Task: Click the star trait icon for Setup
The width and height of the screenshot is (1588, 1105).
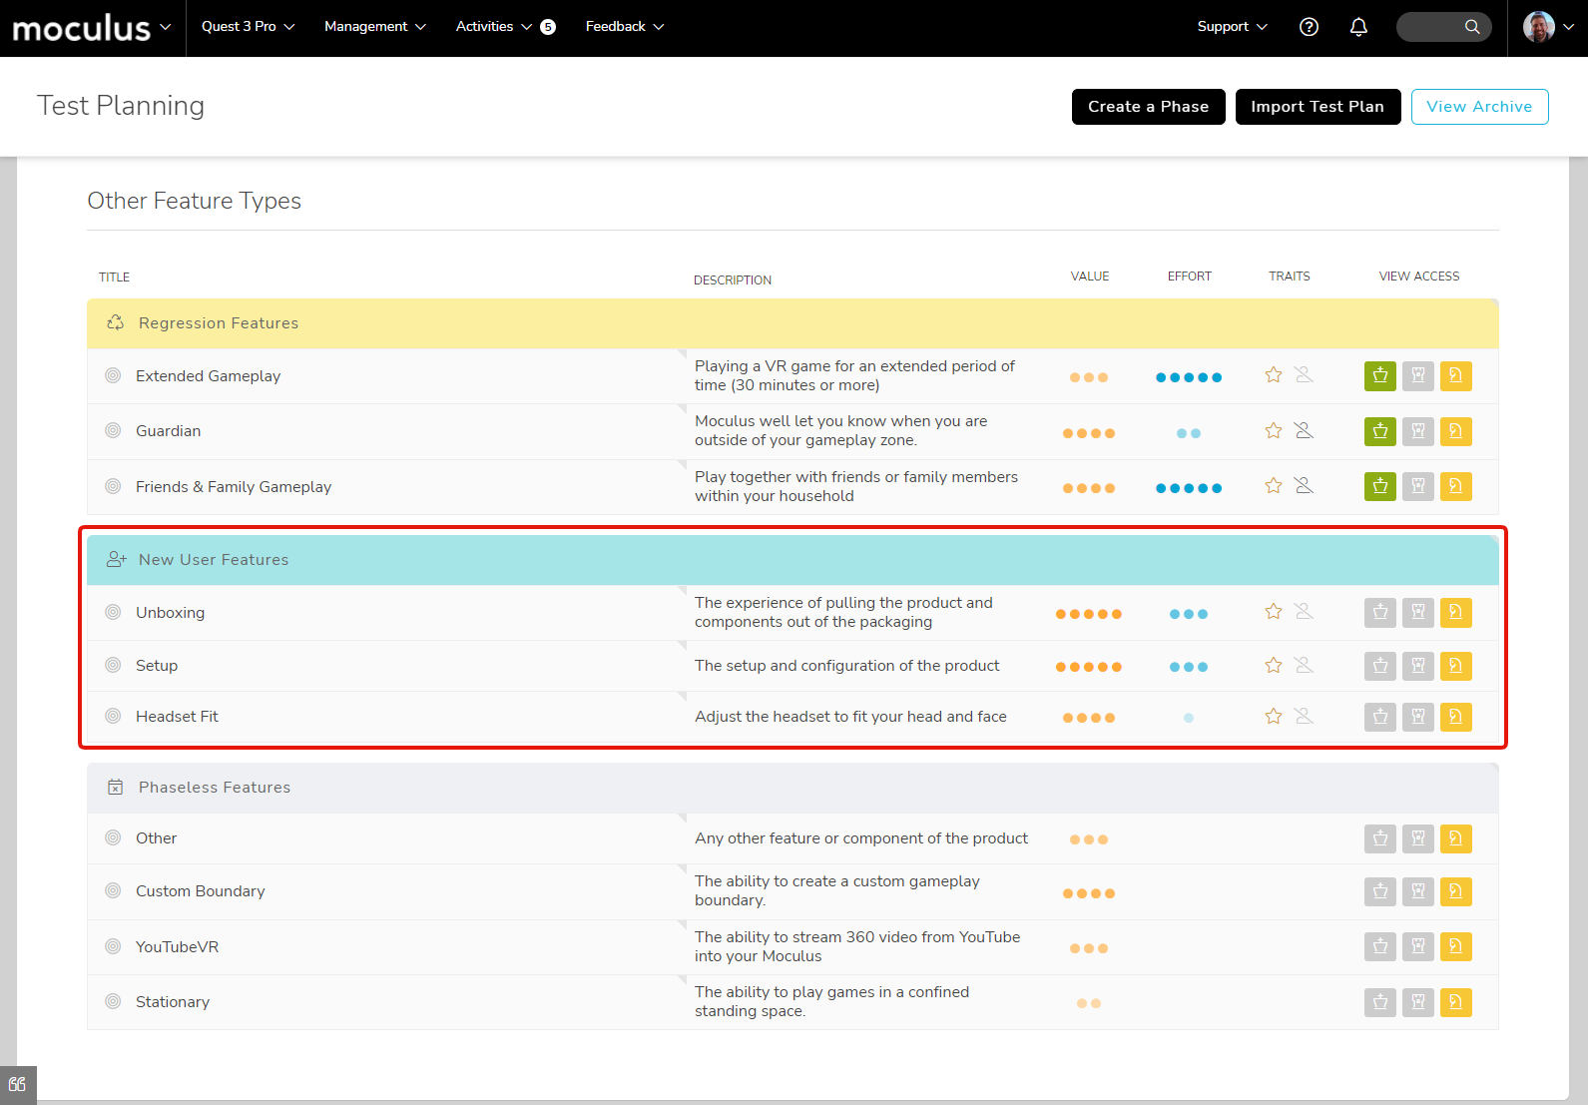Action: tap(1273, 666)
